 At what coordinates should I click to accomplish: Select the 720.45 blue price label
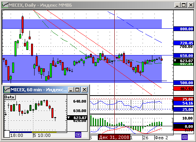click(183, 43)
